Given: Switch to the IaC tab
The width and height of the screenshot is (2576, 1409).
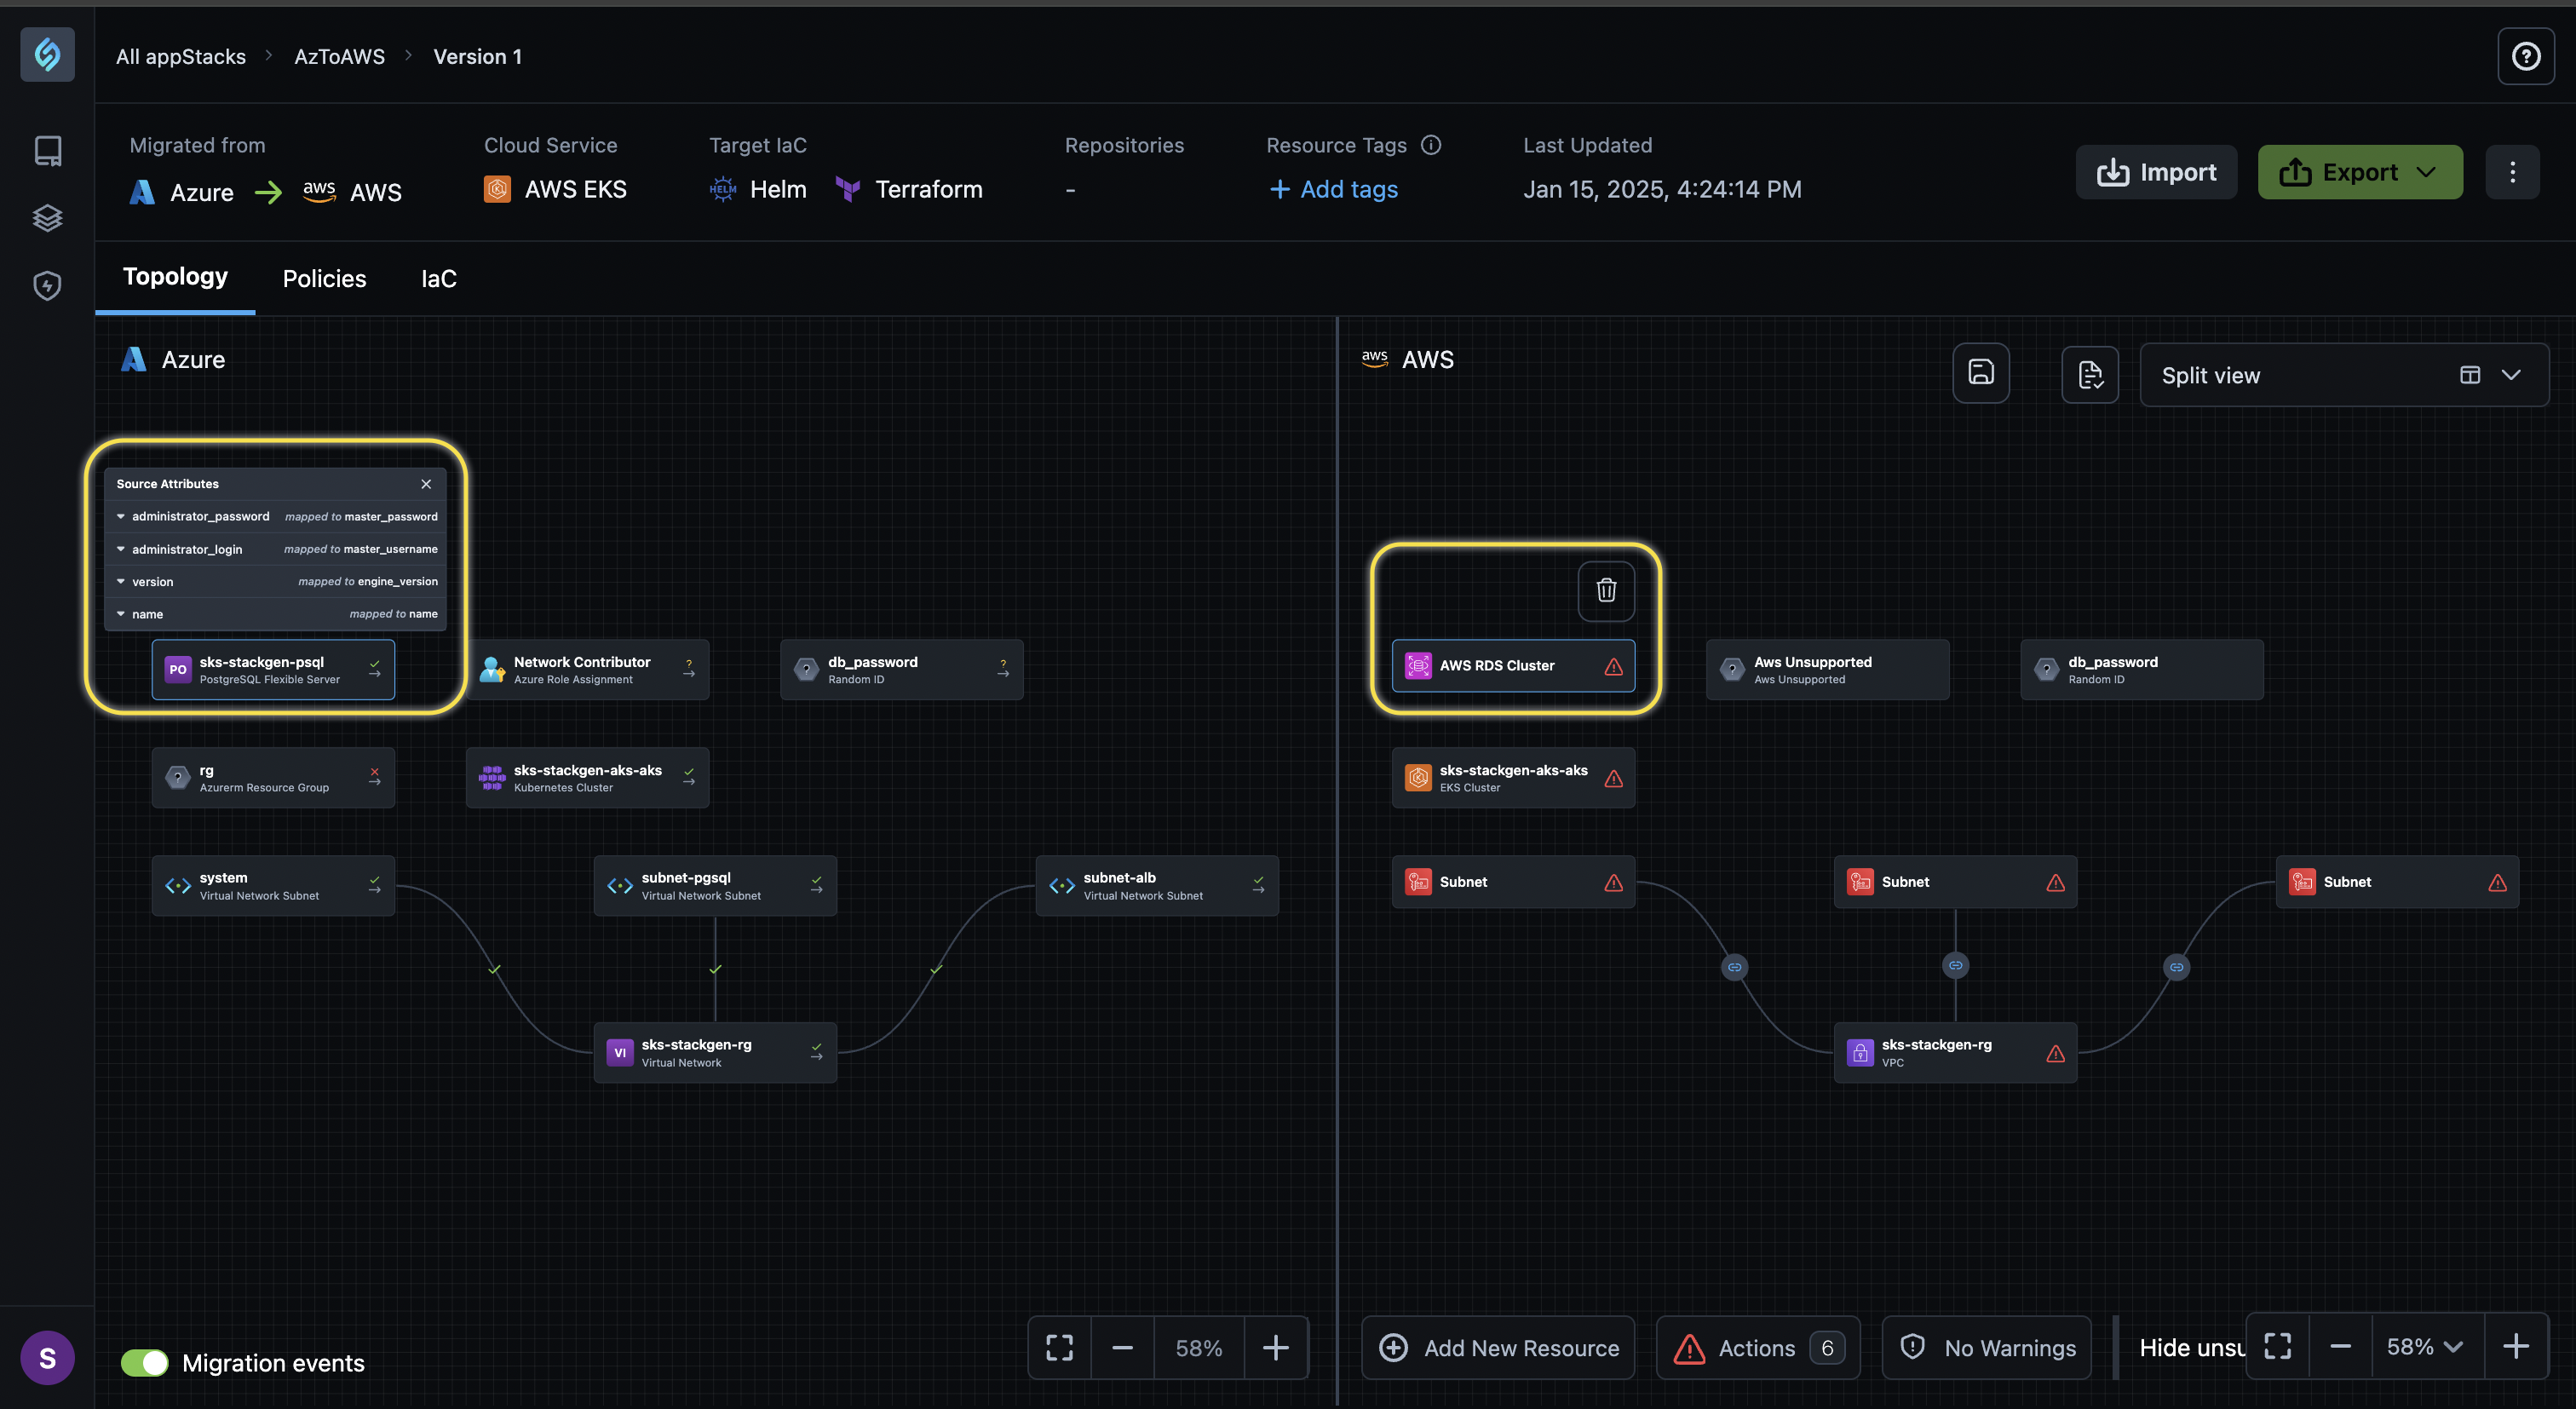Looking at the screenshot, I should coord(438,279).
